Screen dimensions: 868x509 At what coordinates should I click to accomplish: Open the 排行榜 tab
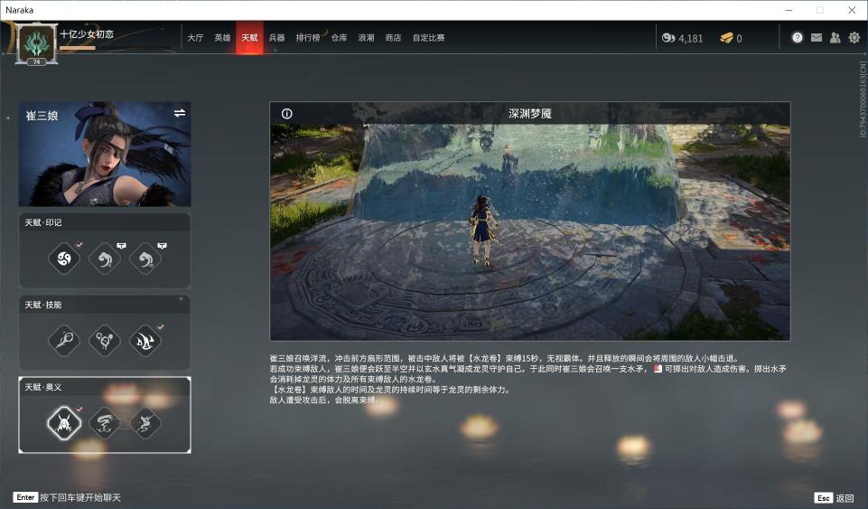pyautogui.click(x=308, y=38)
